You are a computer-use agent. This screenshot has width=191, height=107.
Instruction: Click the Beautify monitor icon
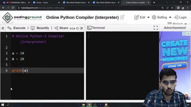[x=33, y=28]
